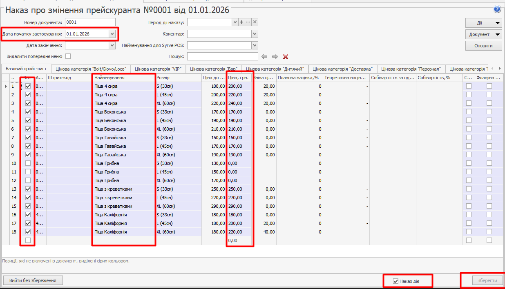
Task: Open the 'Дата початку застосування' date dropdown
Action: pyautogui.click(x=112, y=34)
